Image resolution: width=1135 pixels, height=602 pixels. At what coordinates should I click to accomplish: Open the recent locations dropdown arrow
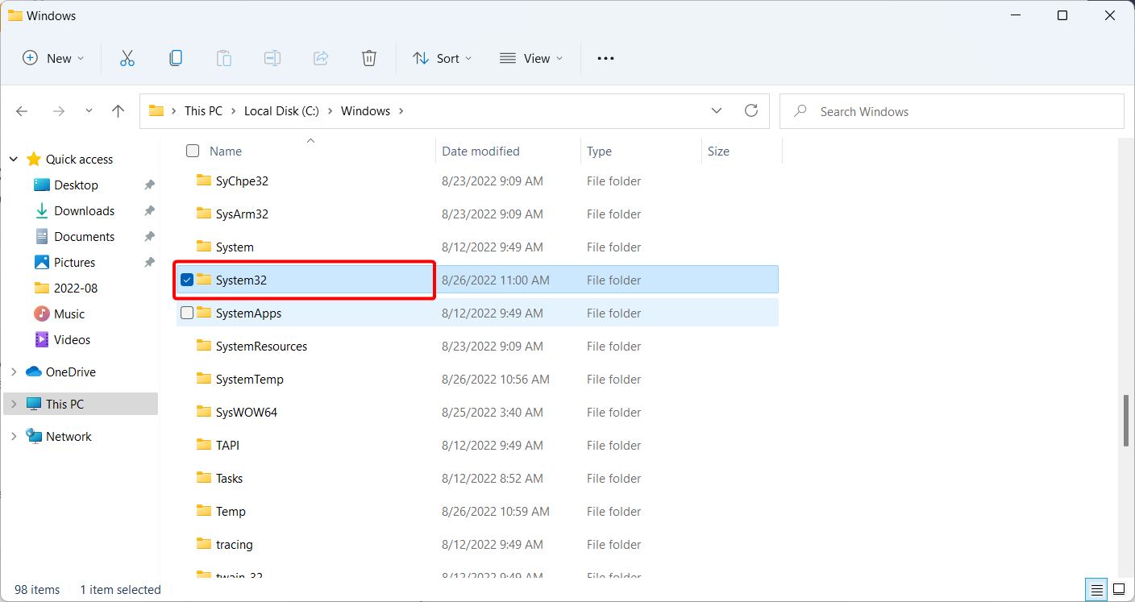(89, 111)
